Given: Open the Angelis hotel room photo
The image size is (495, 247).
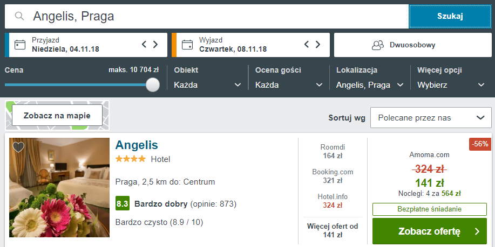Looking at the screenshot, I should tap(59, 188).
